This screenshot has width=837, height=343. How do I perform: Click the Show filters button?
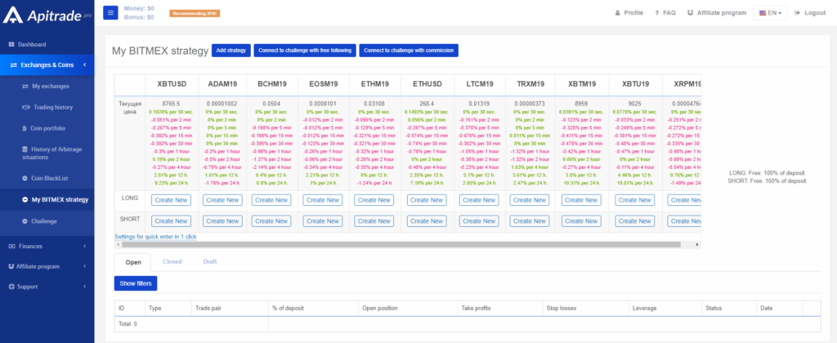pyautogui.click(x=136, y=283)
